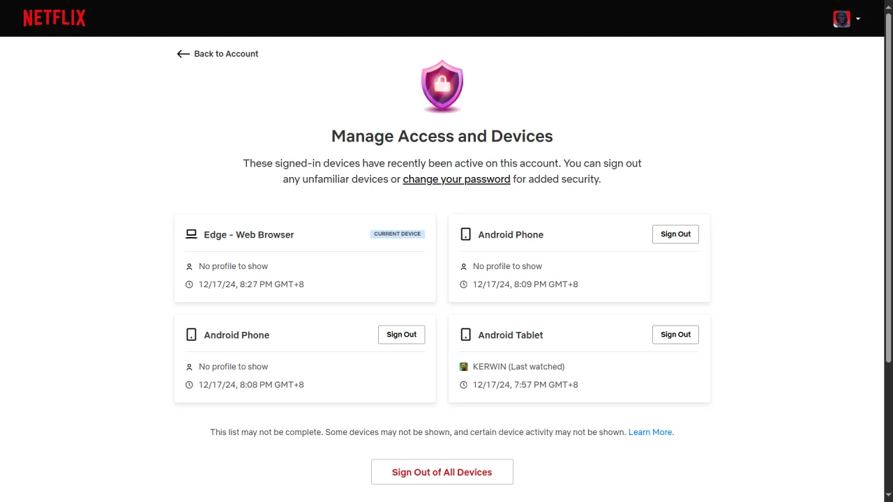Sign out the Android Phone active at 8:08 PM
Viewport: 893px width, 502px height.
point(401,335)
